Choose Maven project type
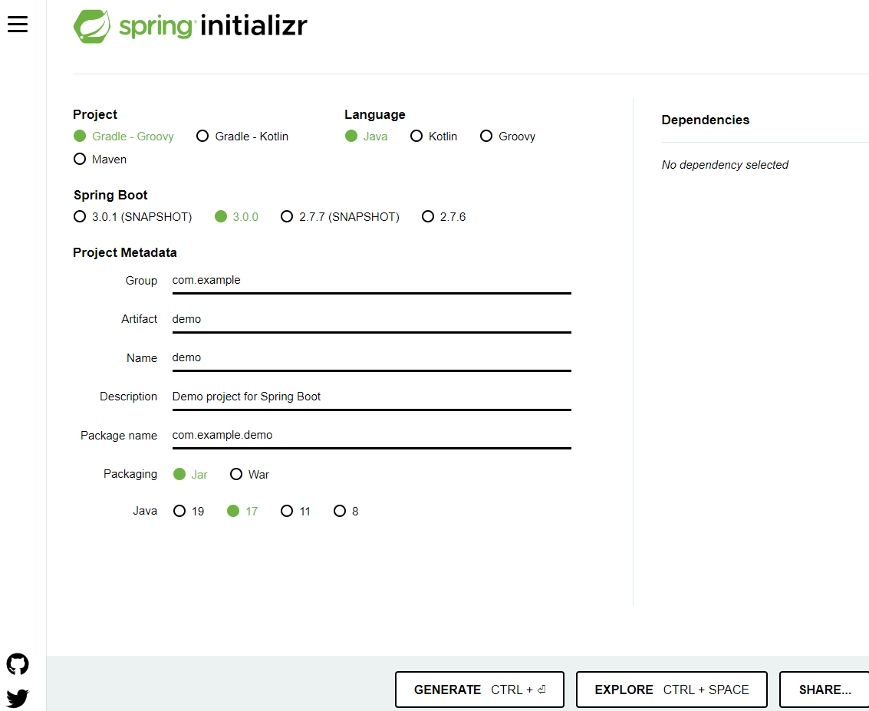The height and width of the screenshot is (711, 869). [100, 159]
